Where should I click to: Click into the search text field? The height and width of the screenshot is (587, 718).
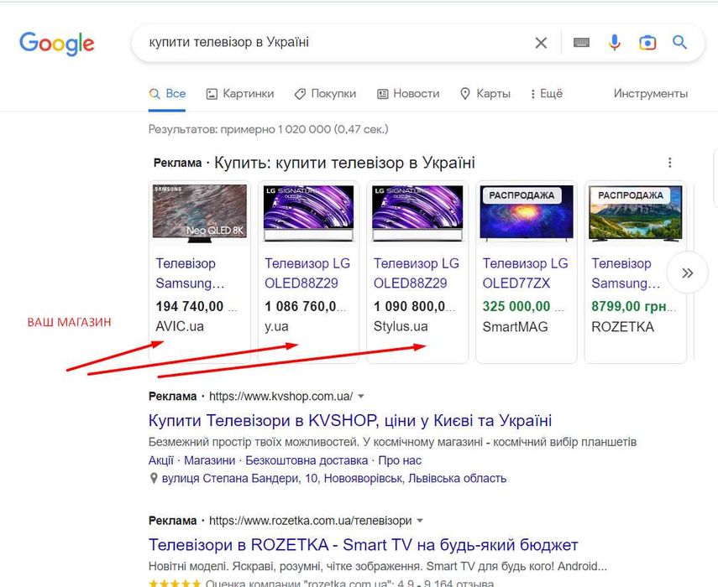[x=336, y=43]
